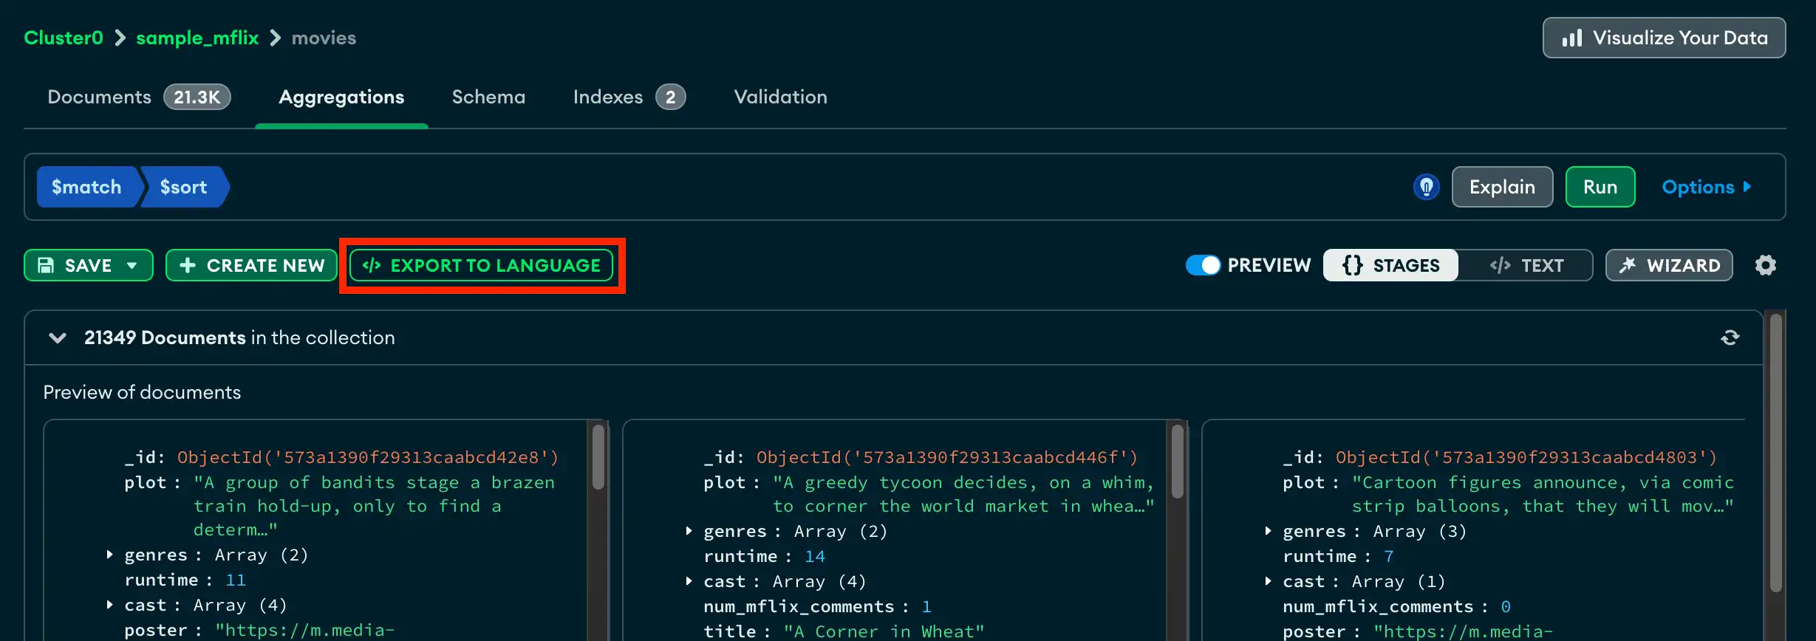Click the refresh documents icon
The width and height of the screenshot is (1816, 641).
point(1730,337)
